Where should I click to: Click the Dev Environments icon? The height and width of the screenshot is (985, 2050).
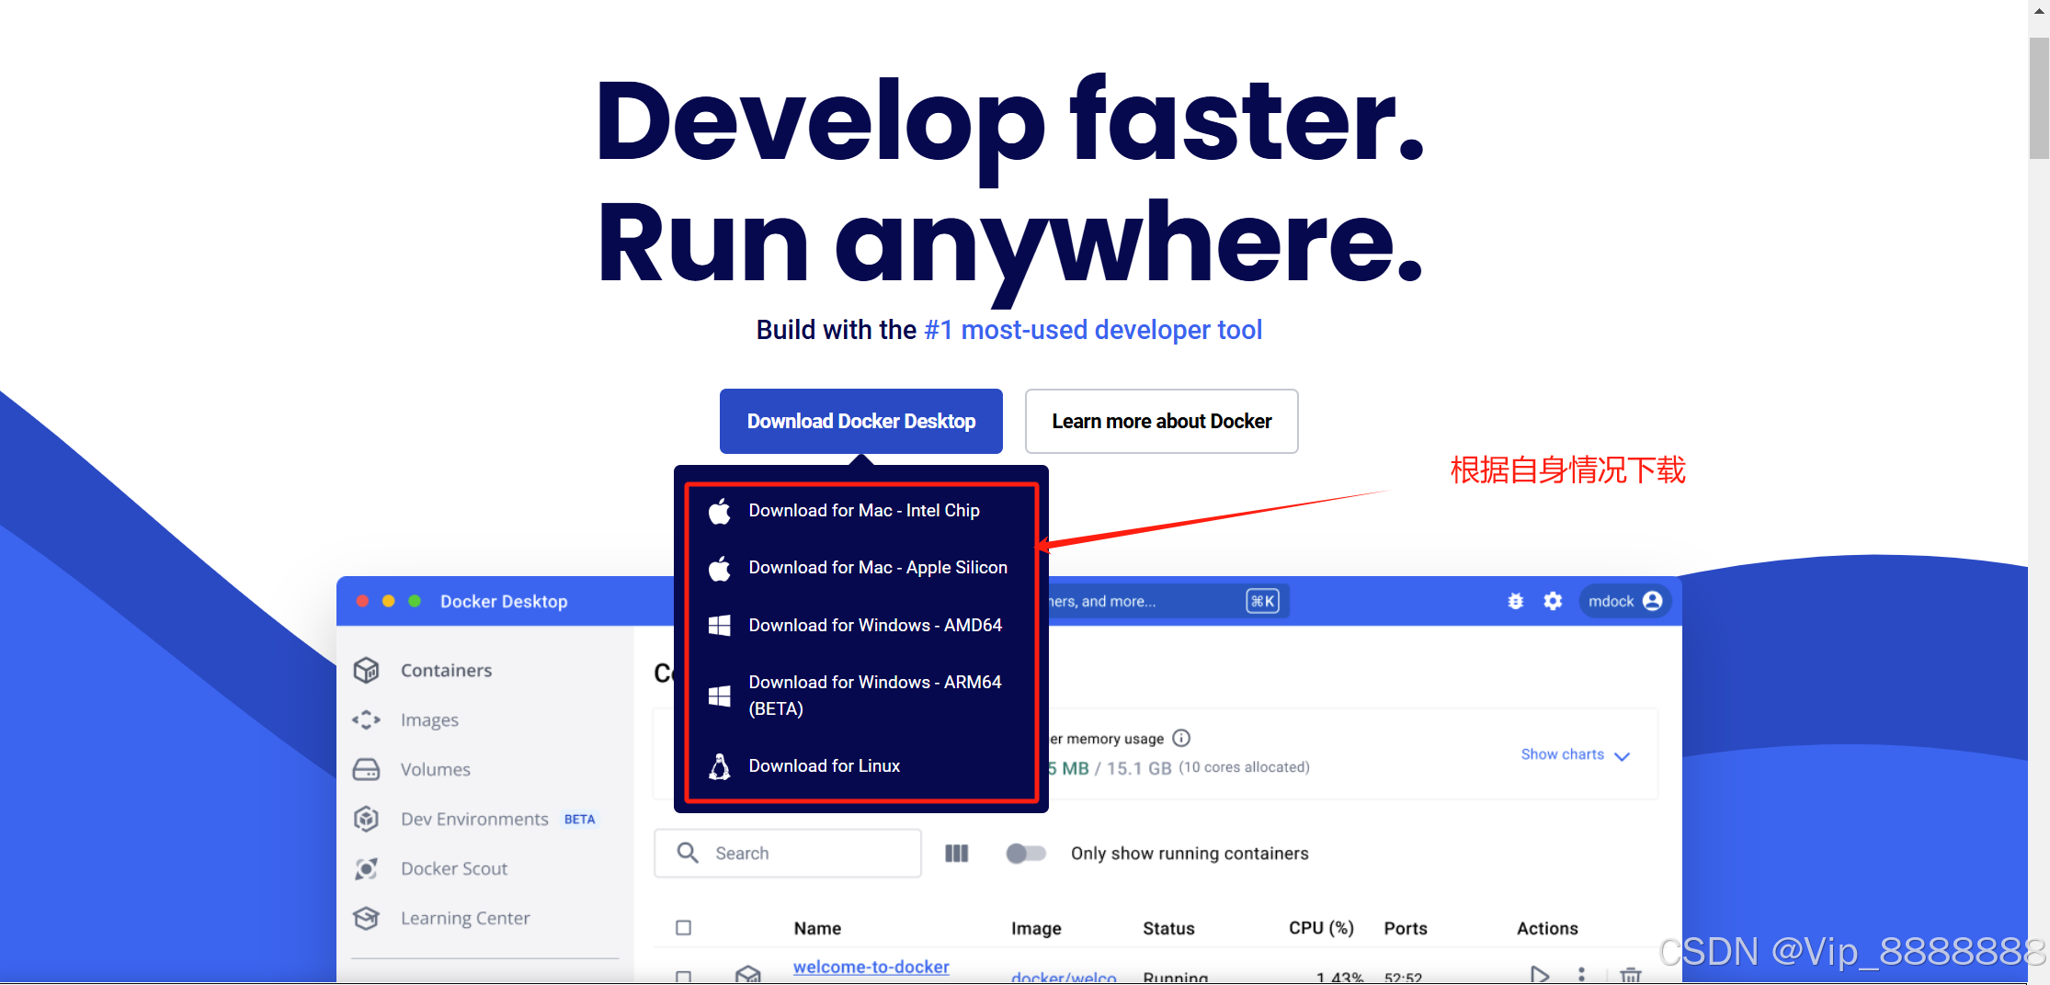[366, 819]
